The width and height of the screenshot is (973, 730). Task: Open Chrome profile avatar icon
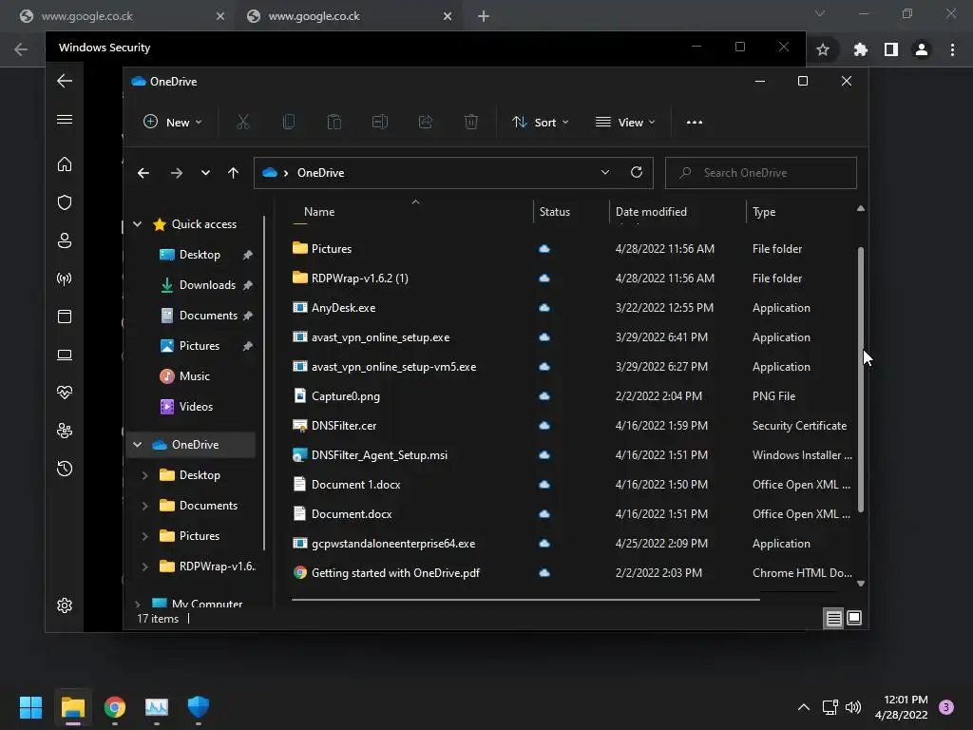(922, 49)
